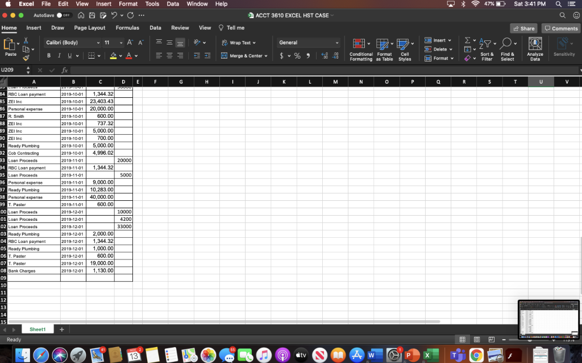Switch to the Page Layout tab
This screenshot has width=582, height=363.
point(89,28)
